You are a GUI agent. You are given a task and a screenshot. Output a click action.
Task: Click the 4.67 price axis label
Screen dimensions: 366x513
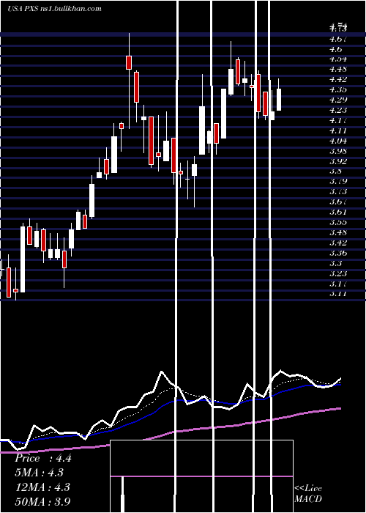click(x=338, y=40)
